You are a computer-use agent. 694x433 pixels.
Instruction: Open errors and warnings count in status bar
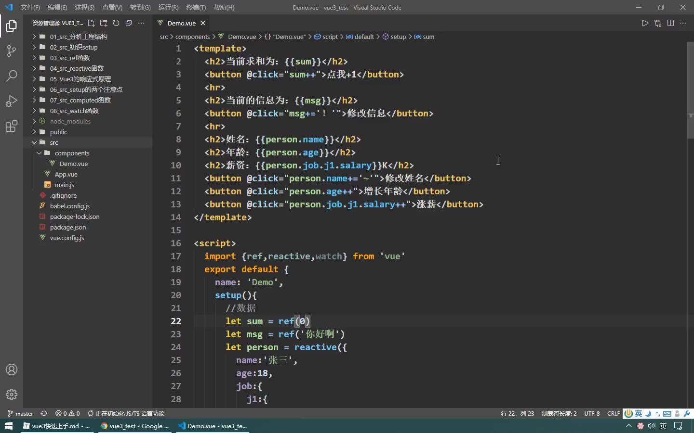[67, 413]
